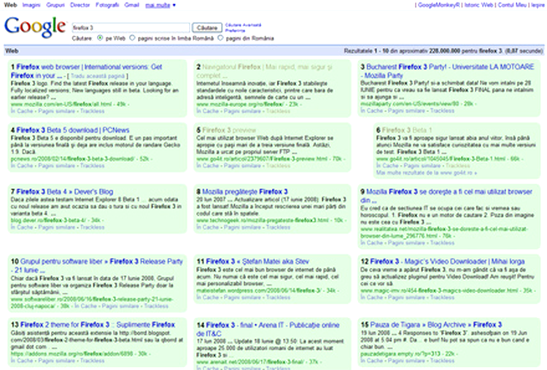Open result 8 'Mozilla pregătește Firefox 3'
Screen dimensions: 547x370
pyautogui.click(x=245, y=192)
